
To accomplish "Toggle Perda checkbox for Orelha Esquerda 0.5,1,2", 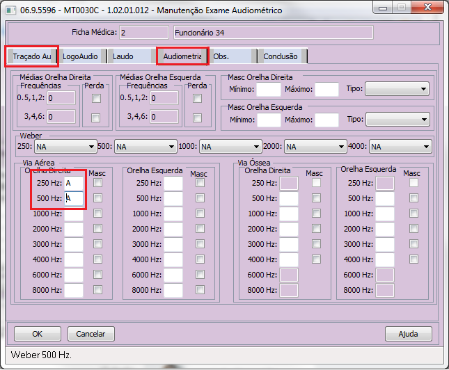I will pyautogui.click(x=197, y=99).
